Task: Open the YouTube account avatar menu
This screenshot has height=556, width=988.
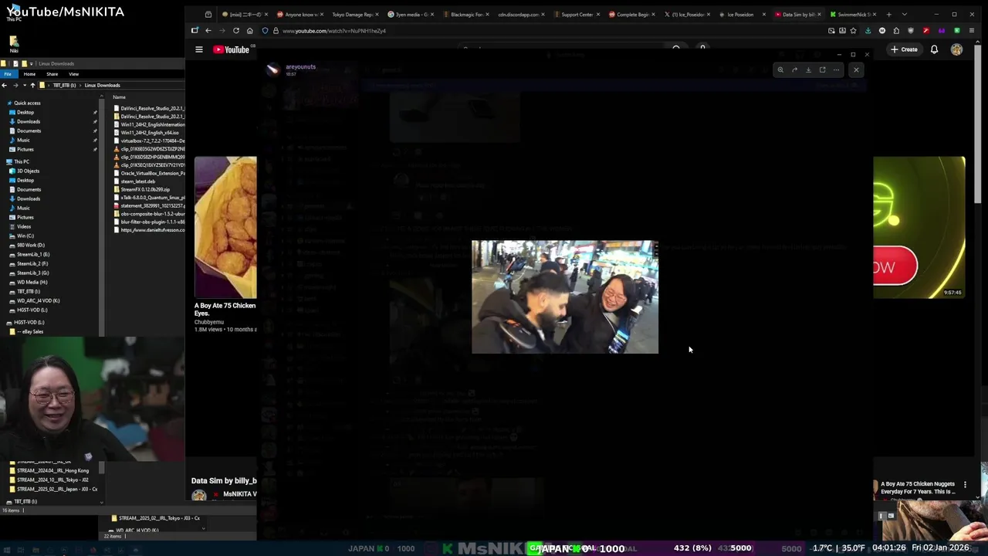Action: pos(956,49)
